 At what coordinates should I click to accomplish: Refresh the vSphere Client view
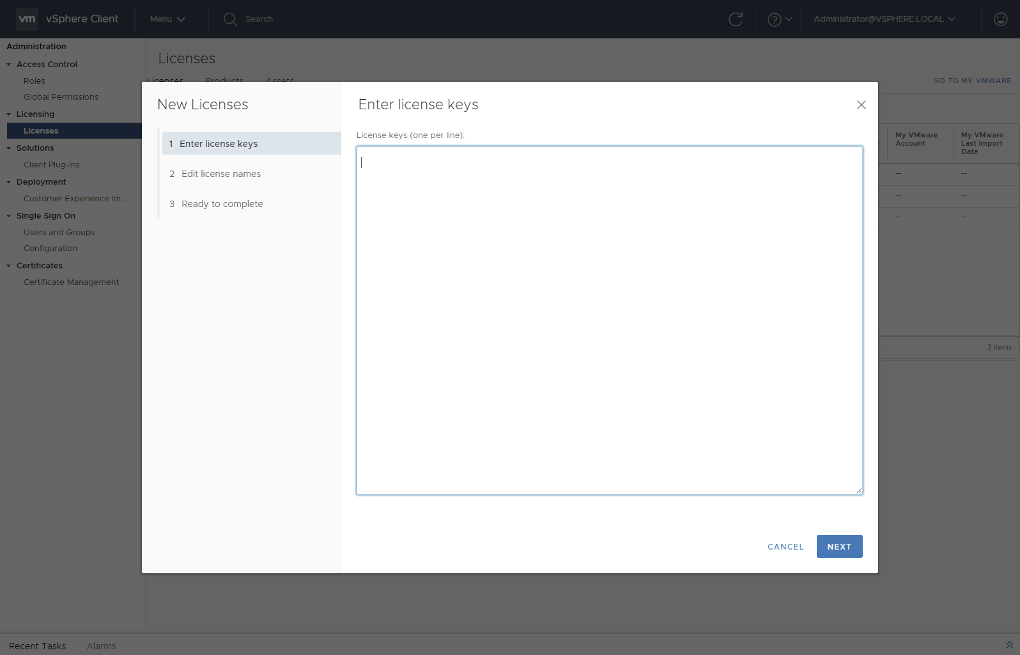click(x=736, y=19)
